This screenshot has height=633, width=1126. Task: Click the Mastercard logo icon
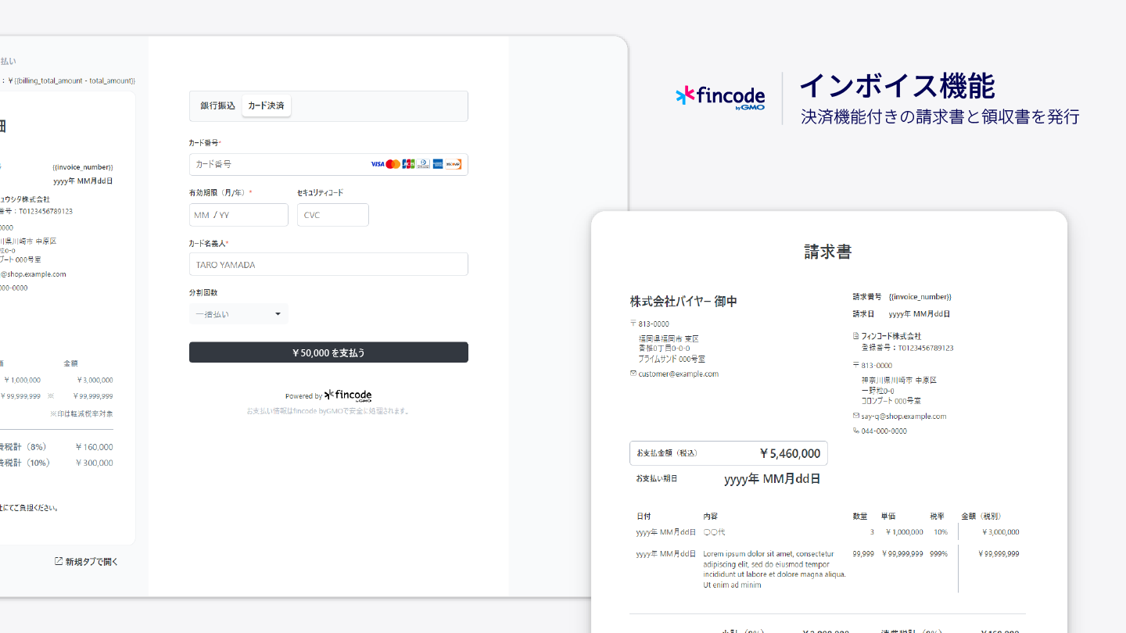pyautogui.click(x=393, y=164)
